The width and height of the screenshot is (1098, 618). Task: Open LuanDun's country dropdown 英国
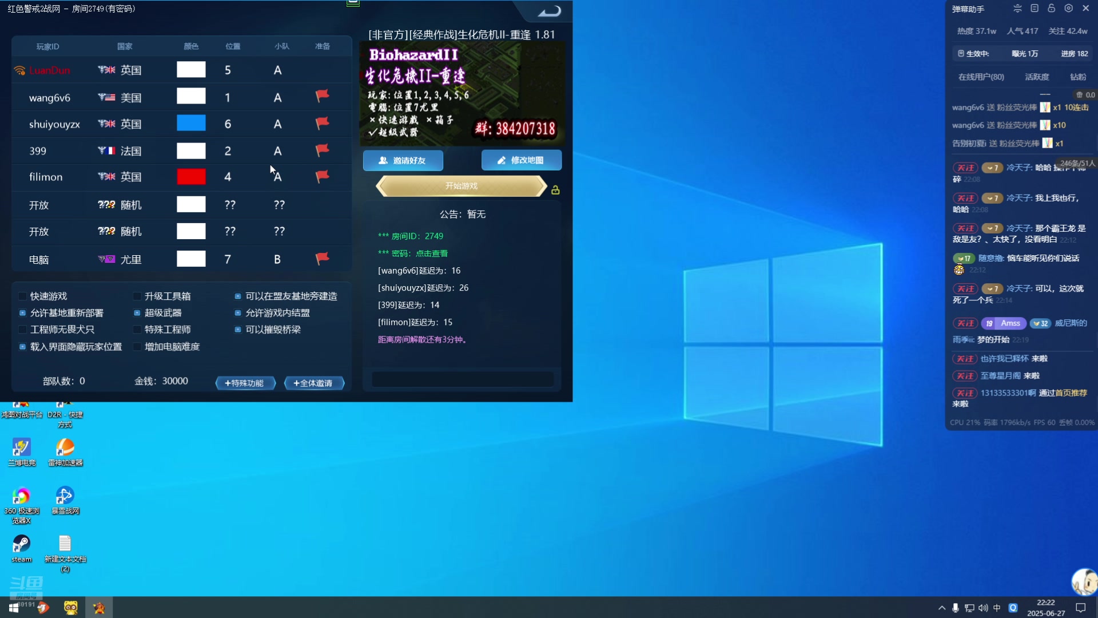[120, 70]
